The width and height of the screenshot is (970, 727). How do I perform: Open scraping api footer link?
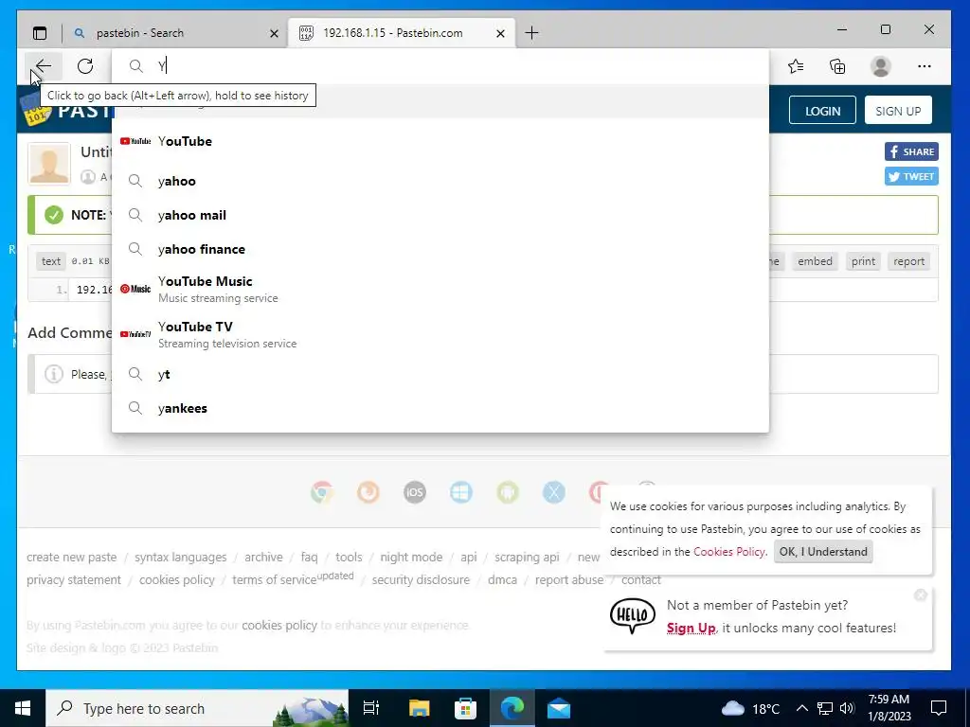tap(527, 557)
